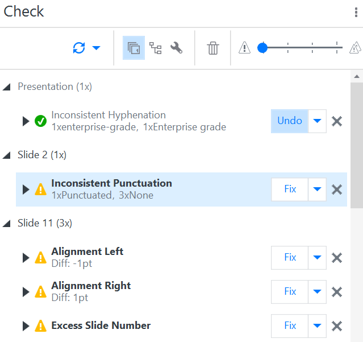363x342 pixels.
Task: Open check settings wrench icon
Action: 177,48
